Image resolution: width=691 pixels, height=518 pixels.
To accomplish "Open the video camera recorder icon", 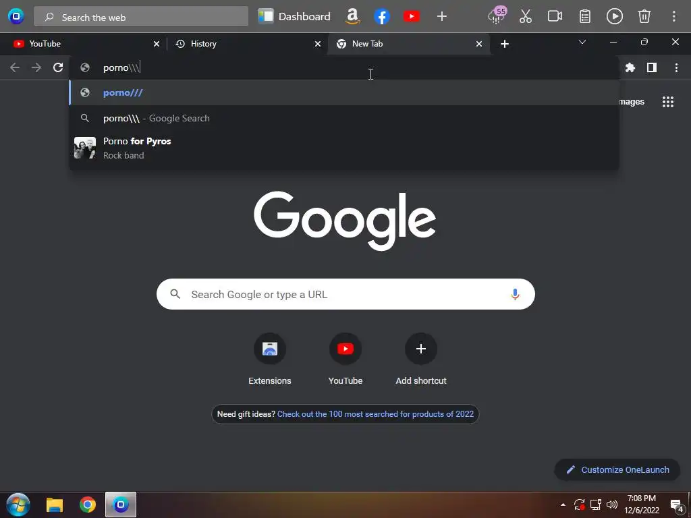I will tap(555, 17).
